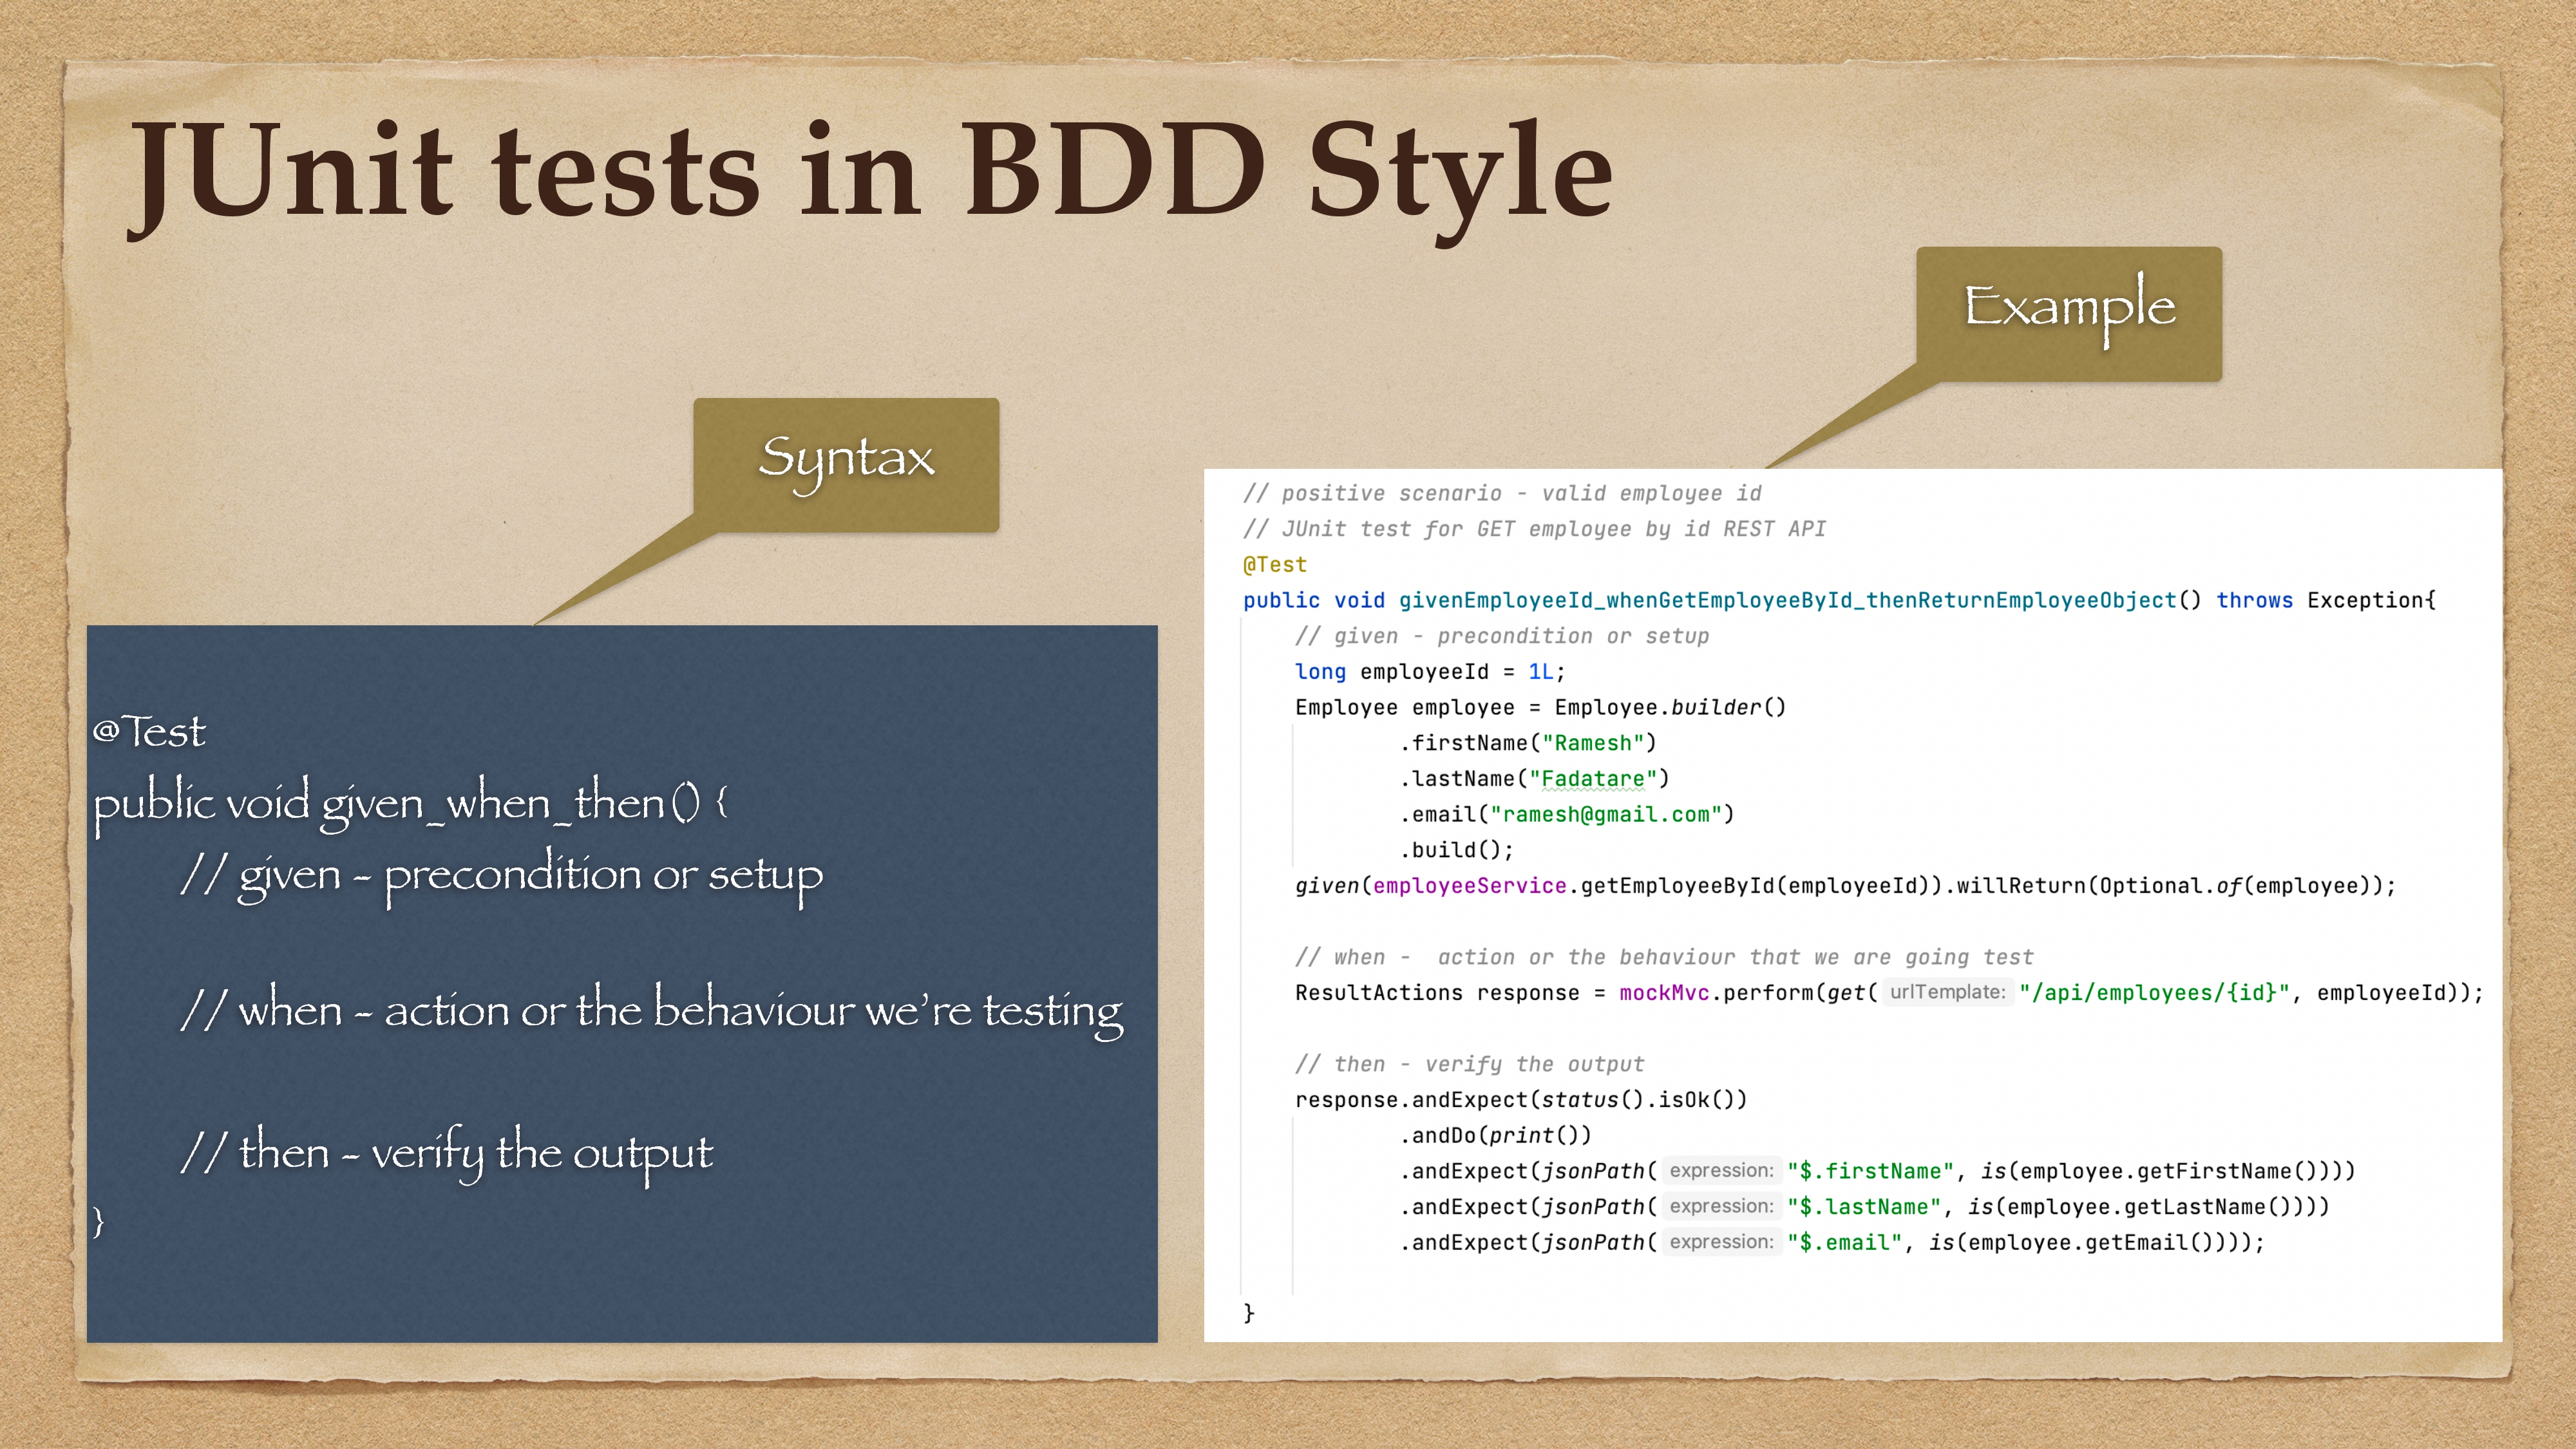Click the ".andDo(print())" line
Image resolution: width=2576 pixels, height=1449 pixels.
pyautogui.click(x=1495, y=1136)
